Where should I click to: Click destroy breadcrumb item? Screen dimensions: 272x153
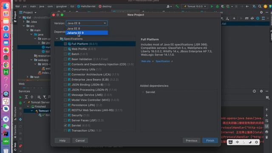click(x=105, y=6)
